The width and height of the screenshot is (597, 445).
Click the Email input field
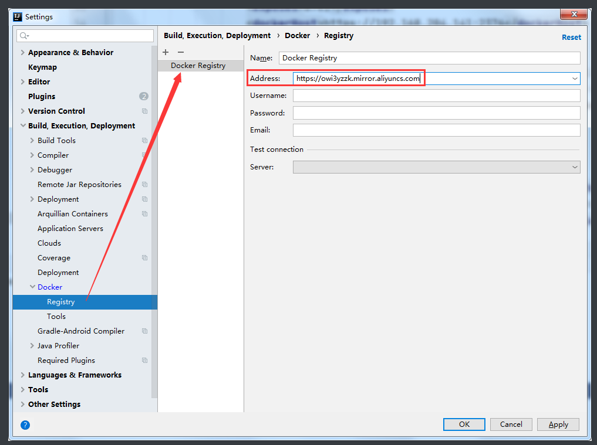pyautogui.click(x=436, y=130)
